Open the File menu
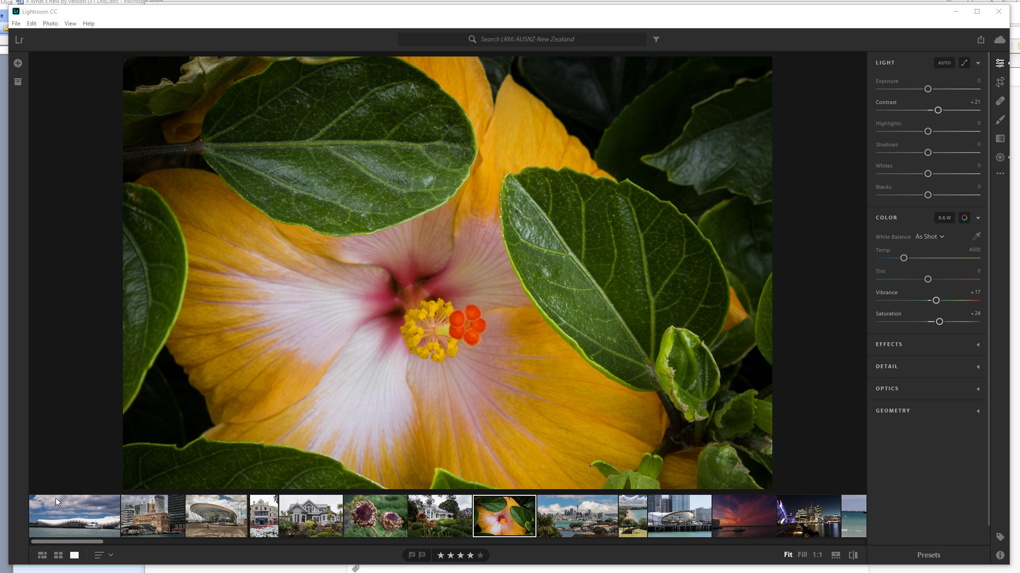 16,24
